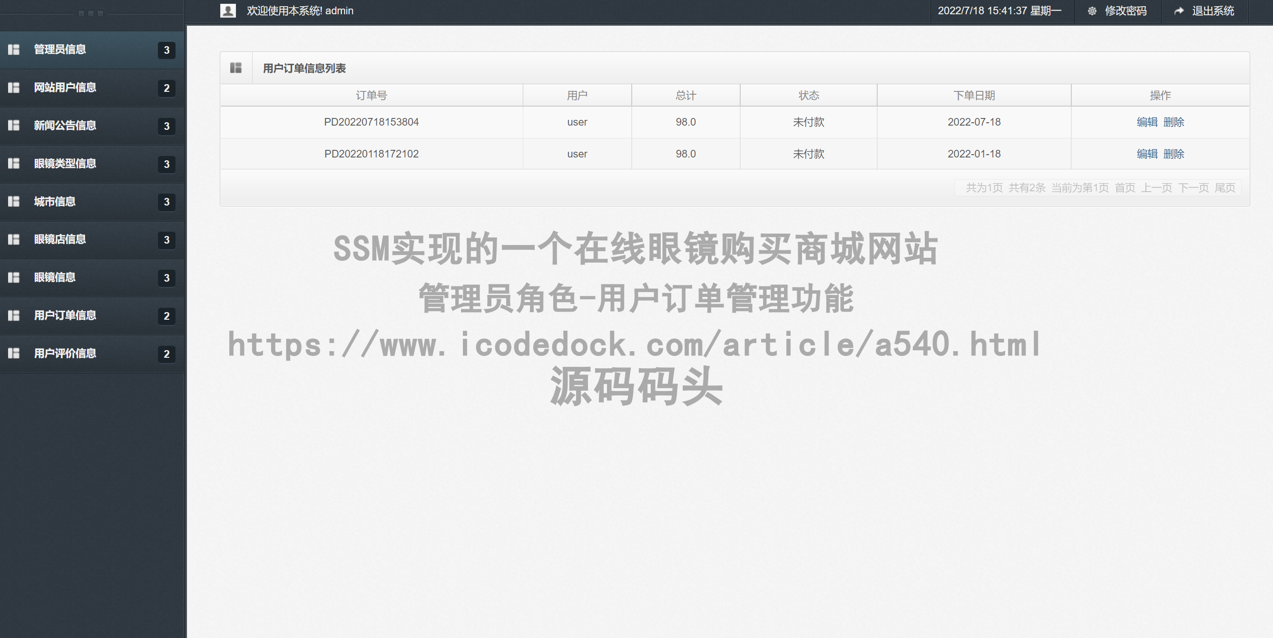Click 编辑 for order PD20220718153804
Screen dimensions: 1273x638
(x=1146, y=122)
